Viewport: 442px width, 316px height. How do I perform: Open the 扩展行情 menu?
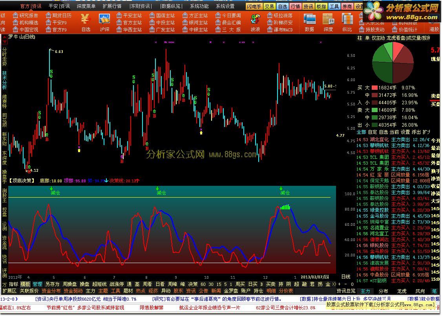click(x=112, y=6)
